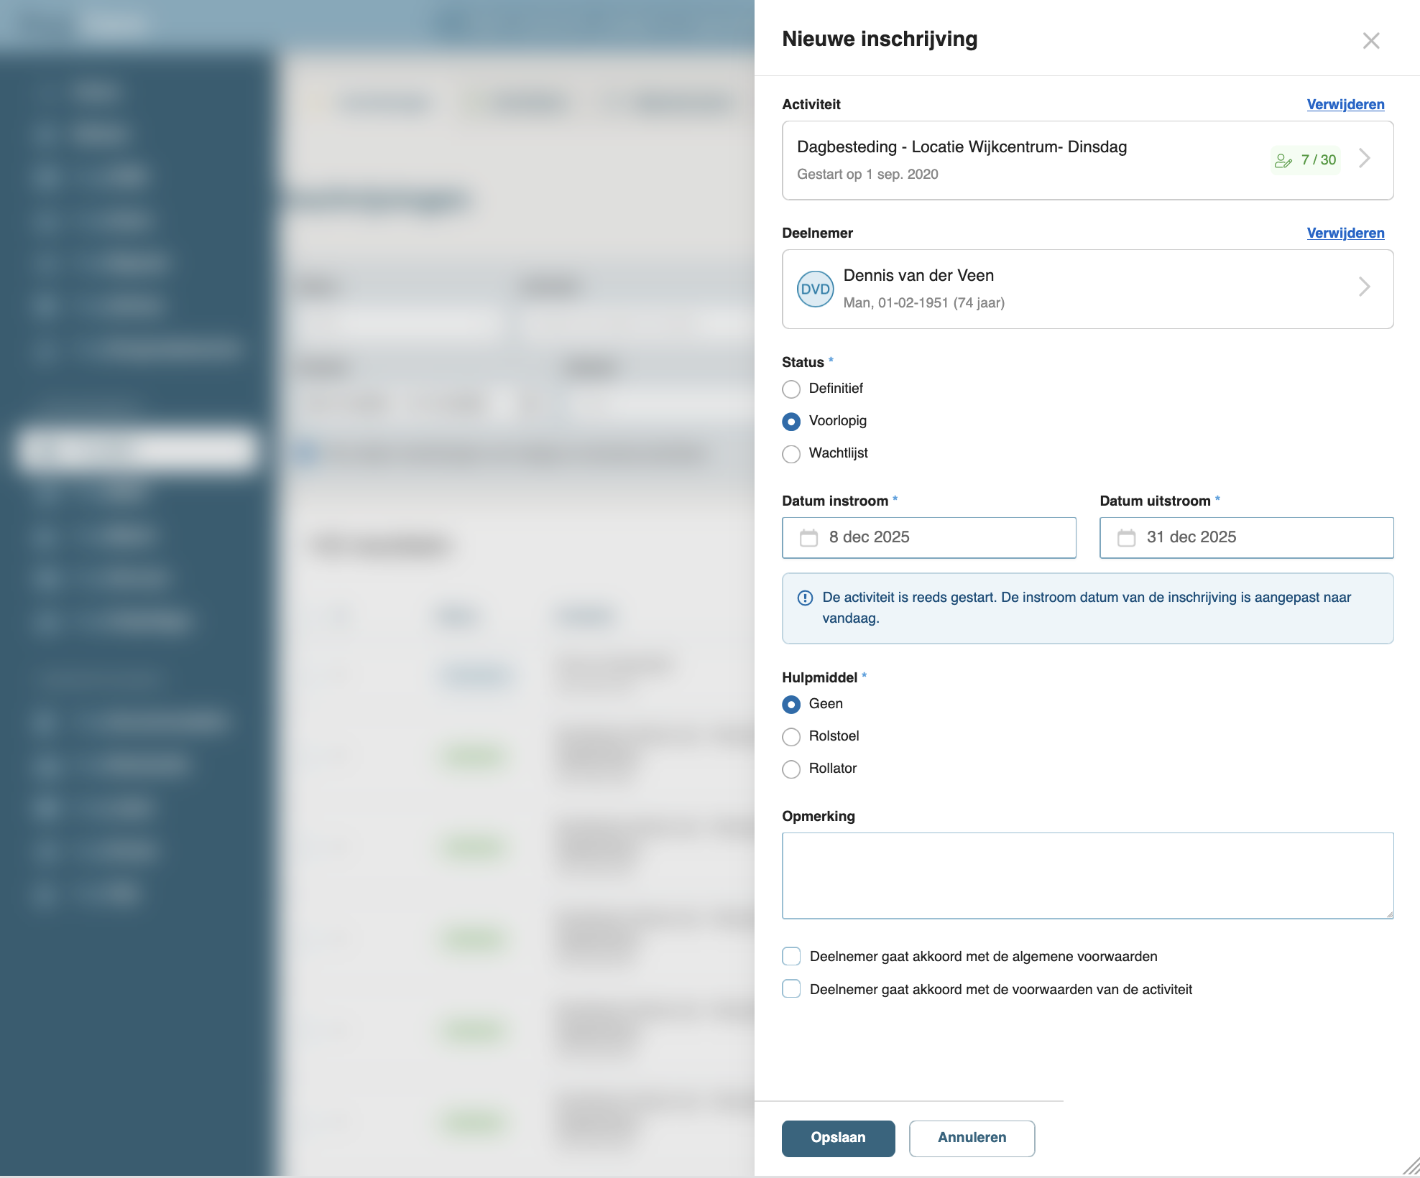Click Verwijderen link next to Activiteit

coord(1345,105)
